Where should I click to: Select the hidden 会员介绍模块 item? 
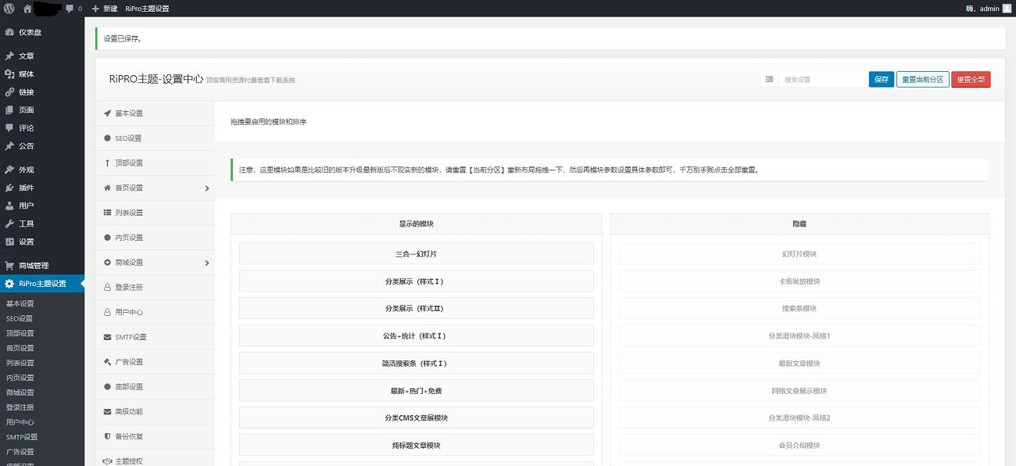click(800, 445)
